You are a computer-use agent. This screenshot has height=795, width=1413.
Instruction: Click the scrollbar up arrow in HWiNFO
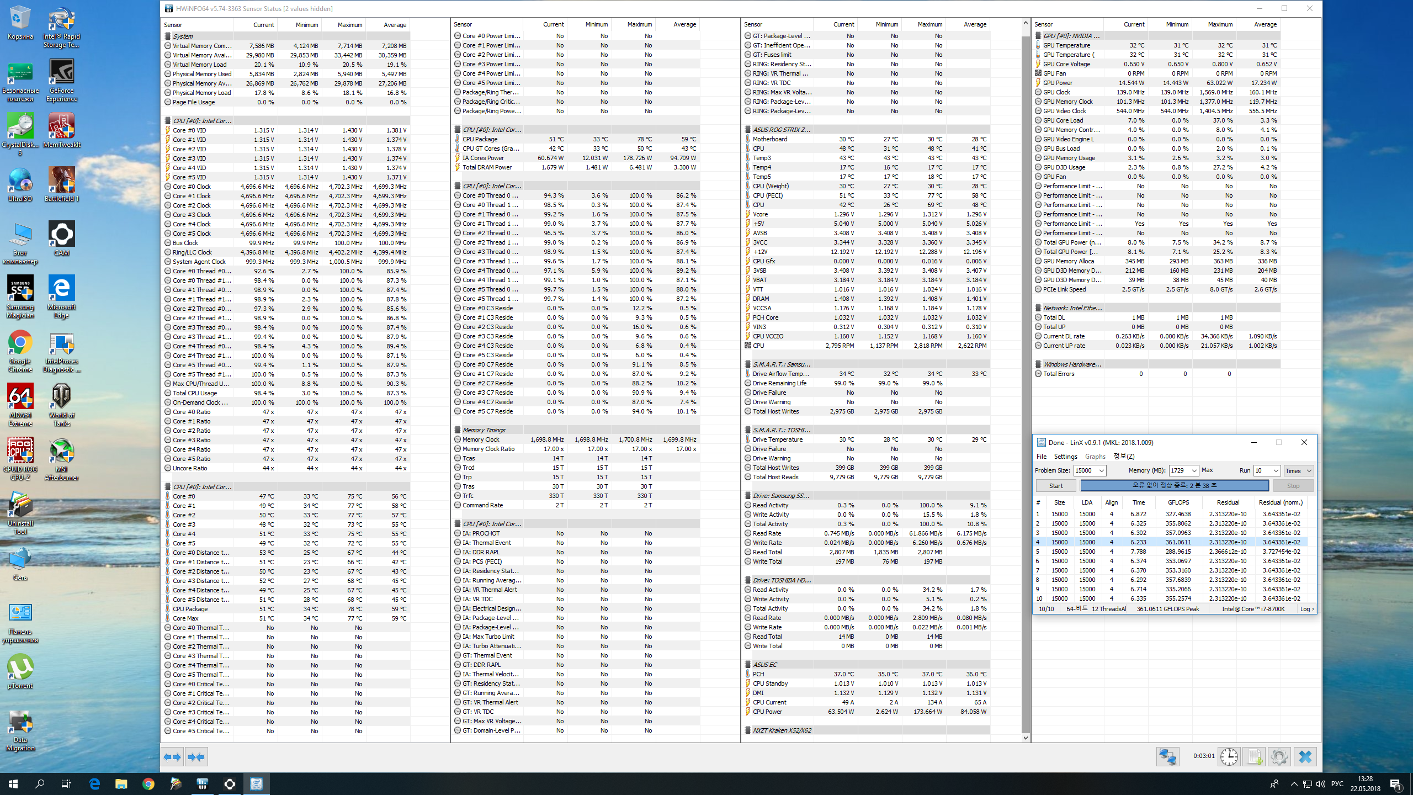click(x=1026, y=23)
